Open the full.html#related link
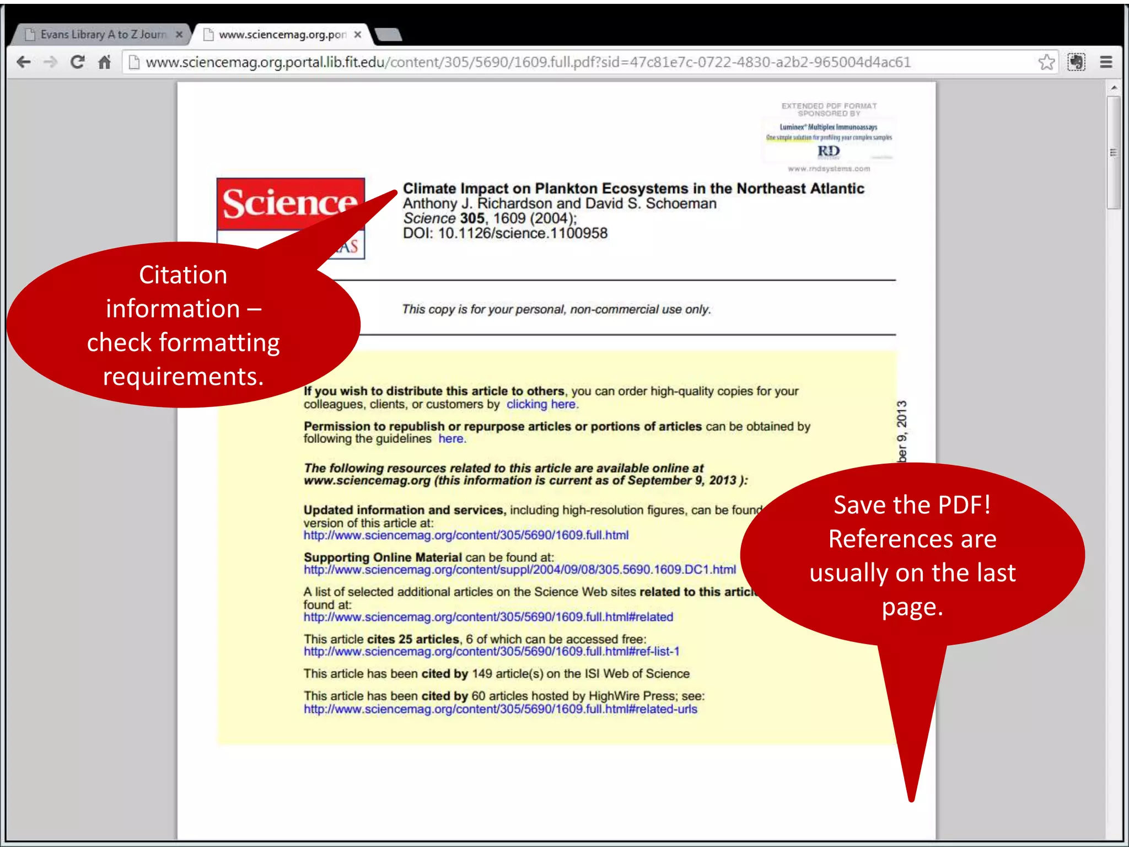This screenshot has height=847, width=1129. [488, 617]
